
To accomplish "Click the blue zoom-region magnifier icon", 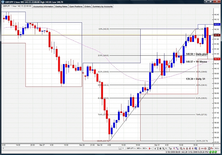I will pos(195,148).
